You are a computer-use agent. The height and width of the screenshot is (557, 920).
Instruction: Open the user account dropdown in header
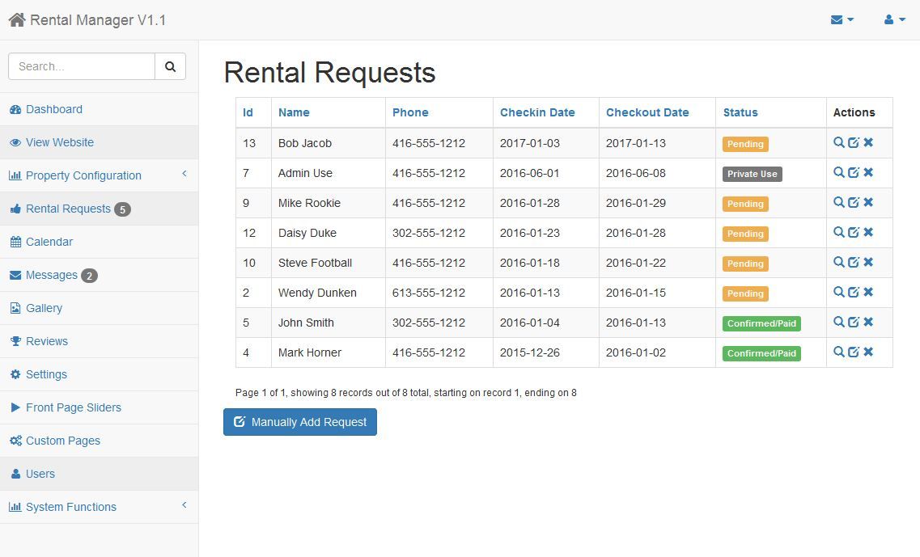(894, 19)
